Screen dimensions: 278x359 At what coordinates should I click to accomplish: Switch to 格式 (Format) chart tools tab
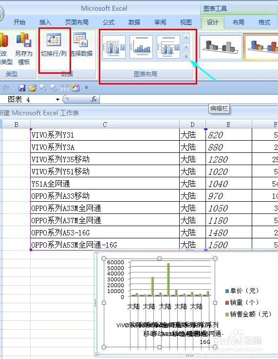pos(264,22)
